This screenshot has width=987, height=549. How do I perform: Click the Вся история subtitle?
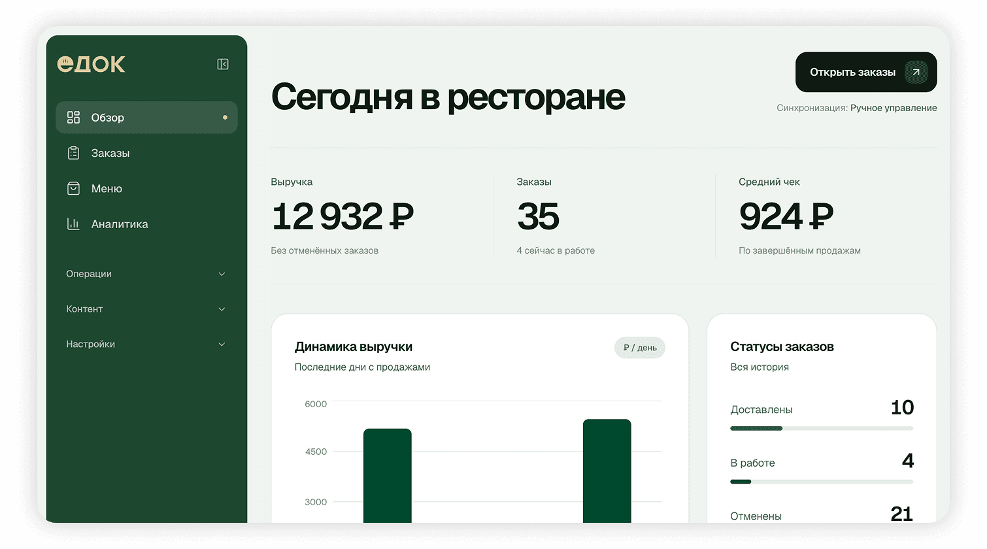[x=760, y=367]
